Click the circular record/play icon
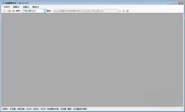 127,11
